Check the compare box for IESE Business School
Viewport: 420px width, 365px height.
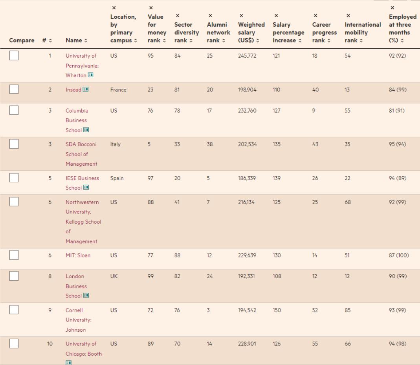pyautogui.click(x=14, y=178)
